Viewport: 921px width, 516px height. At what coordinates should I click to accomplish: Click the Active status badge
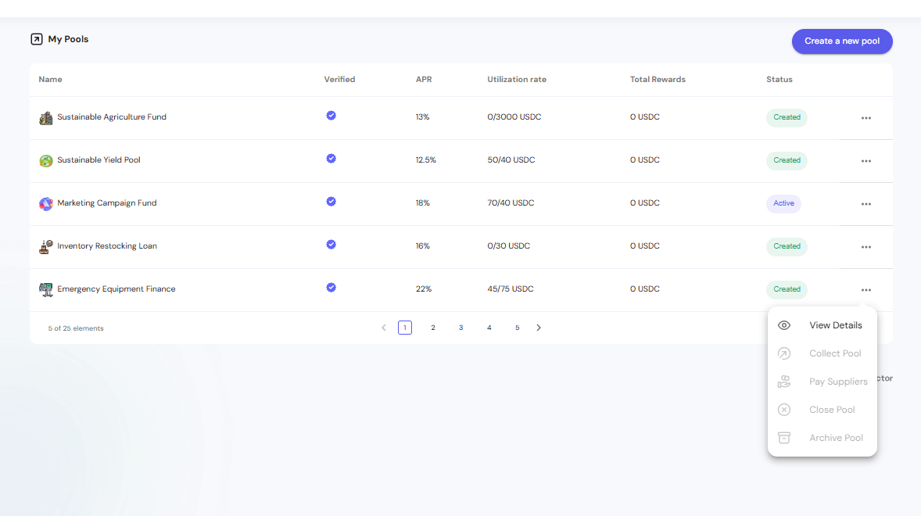[x=783, y=203]
